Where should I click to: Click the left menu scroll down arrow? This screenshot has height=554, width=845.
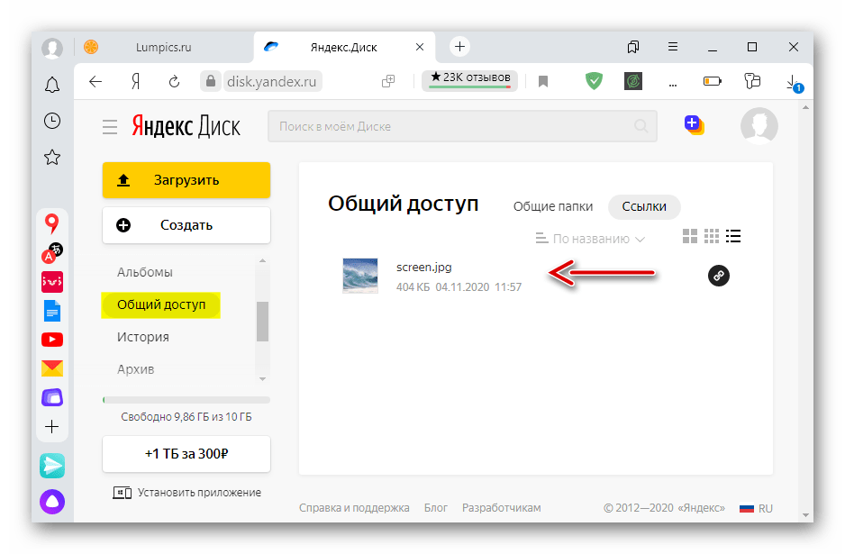262,379
